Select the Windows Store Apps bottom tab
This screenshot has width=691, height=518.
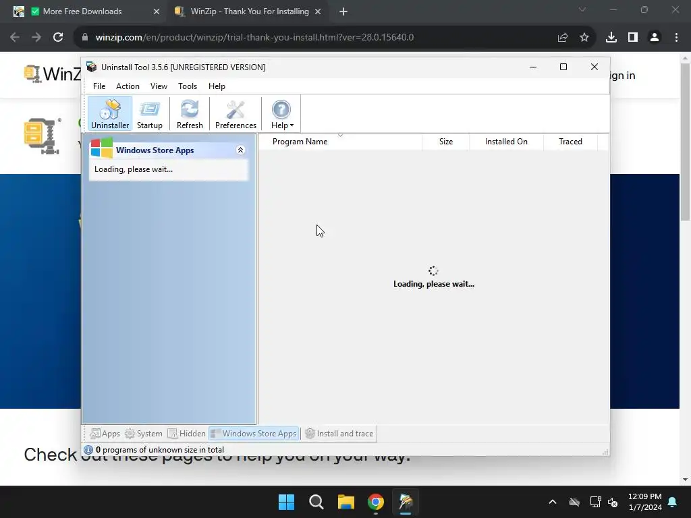(x=254, y=434)
